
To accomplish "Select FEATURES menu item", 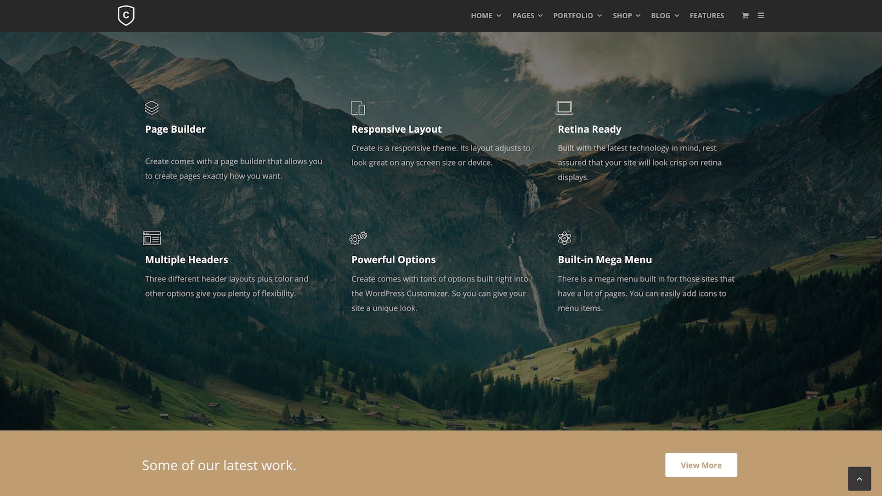I will pyautogui.click(x=707, y=16).
